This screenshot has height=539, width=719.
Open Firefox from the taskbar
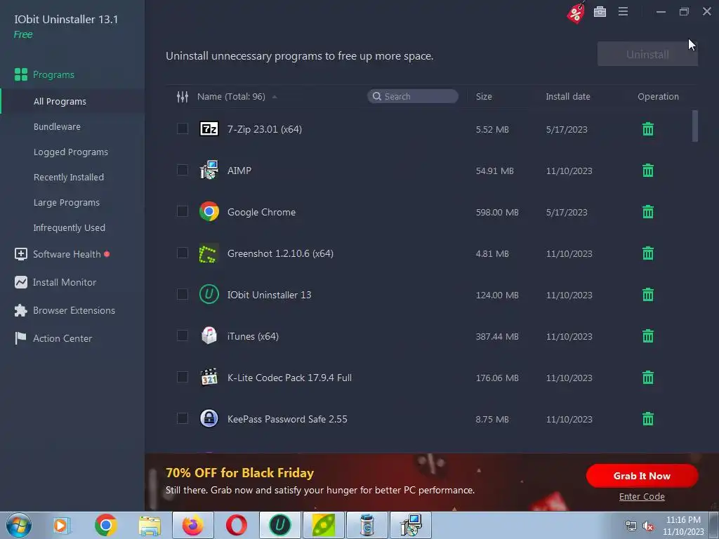pyautogui.click(x=192, y=525)
